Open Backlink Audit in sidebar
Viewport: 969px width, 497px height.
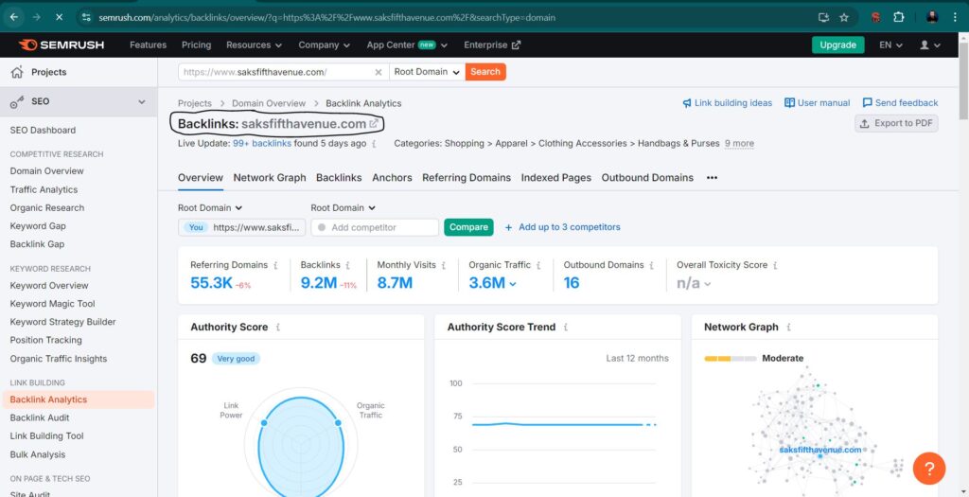(40, 417)
